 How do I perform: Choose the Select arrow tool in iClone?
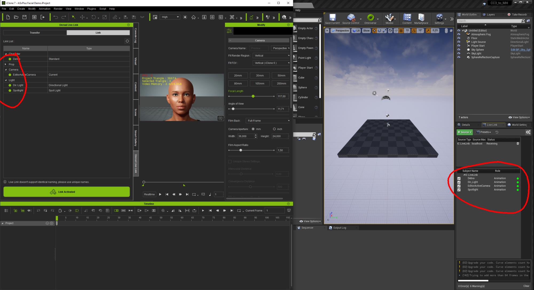(73, 17)
